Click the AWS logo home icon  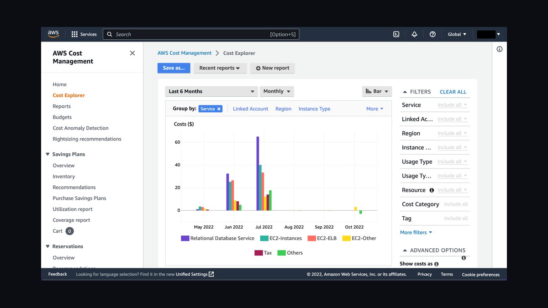tap(53, 34)
